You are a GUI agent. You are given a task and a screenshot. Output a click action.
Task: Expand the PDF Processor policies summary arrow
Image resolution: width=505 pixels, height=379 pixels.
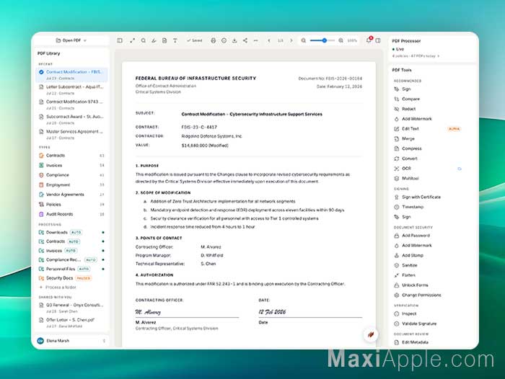click(439, 56)
